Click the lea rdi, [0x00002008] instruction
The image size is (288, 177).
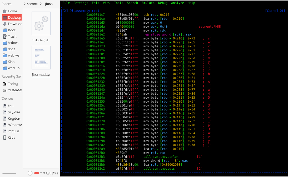[163, 165]
